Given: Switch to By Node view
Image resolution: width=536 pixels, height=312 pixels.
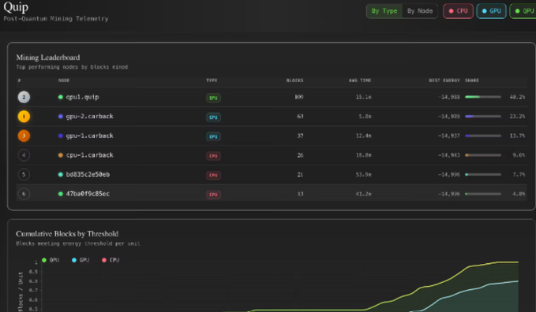Looking at the screenshot, I should [420, 11].
